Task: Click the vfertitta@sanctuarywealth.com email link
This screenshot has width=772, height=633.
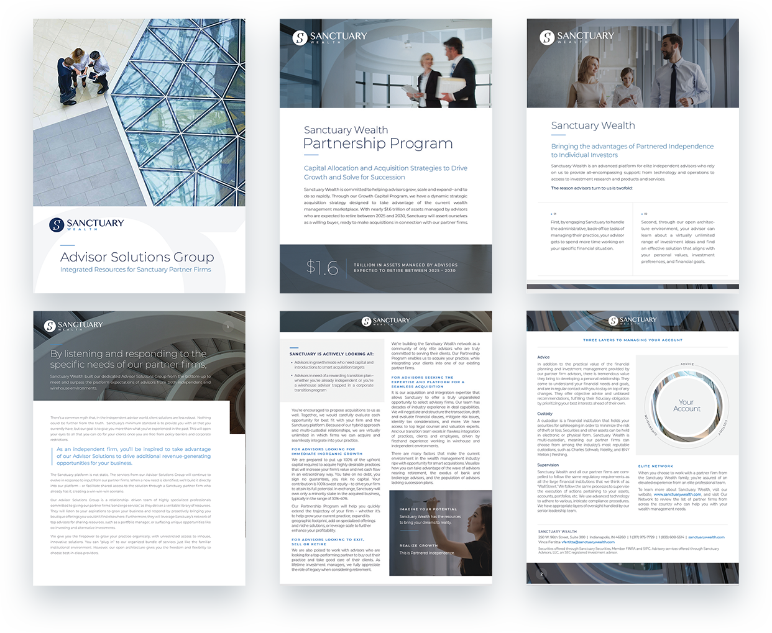Action: [x=588, y=542]
